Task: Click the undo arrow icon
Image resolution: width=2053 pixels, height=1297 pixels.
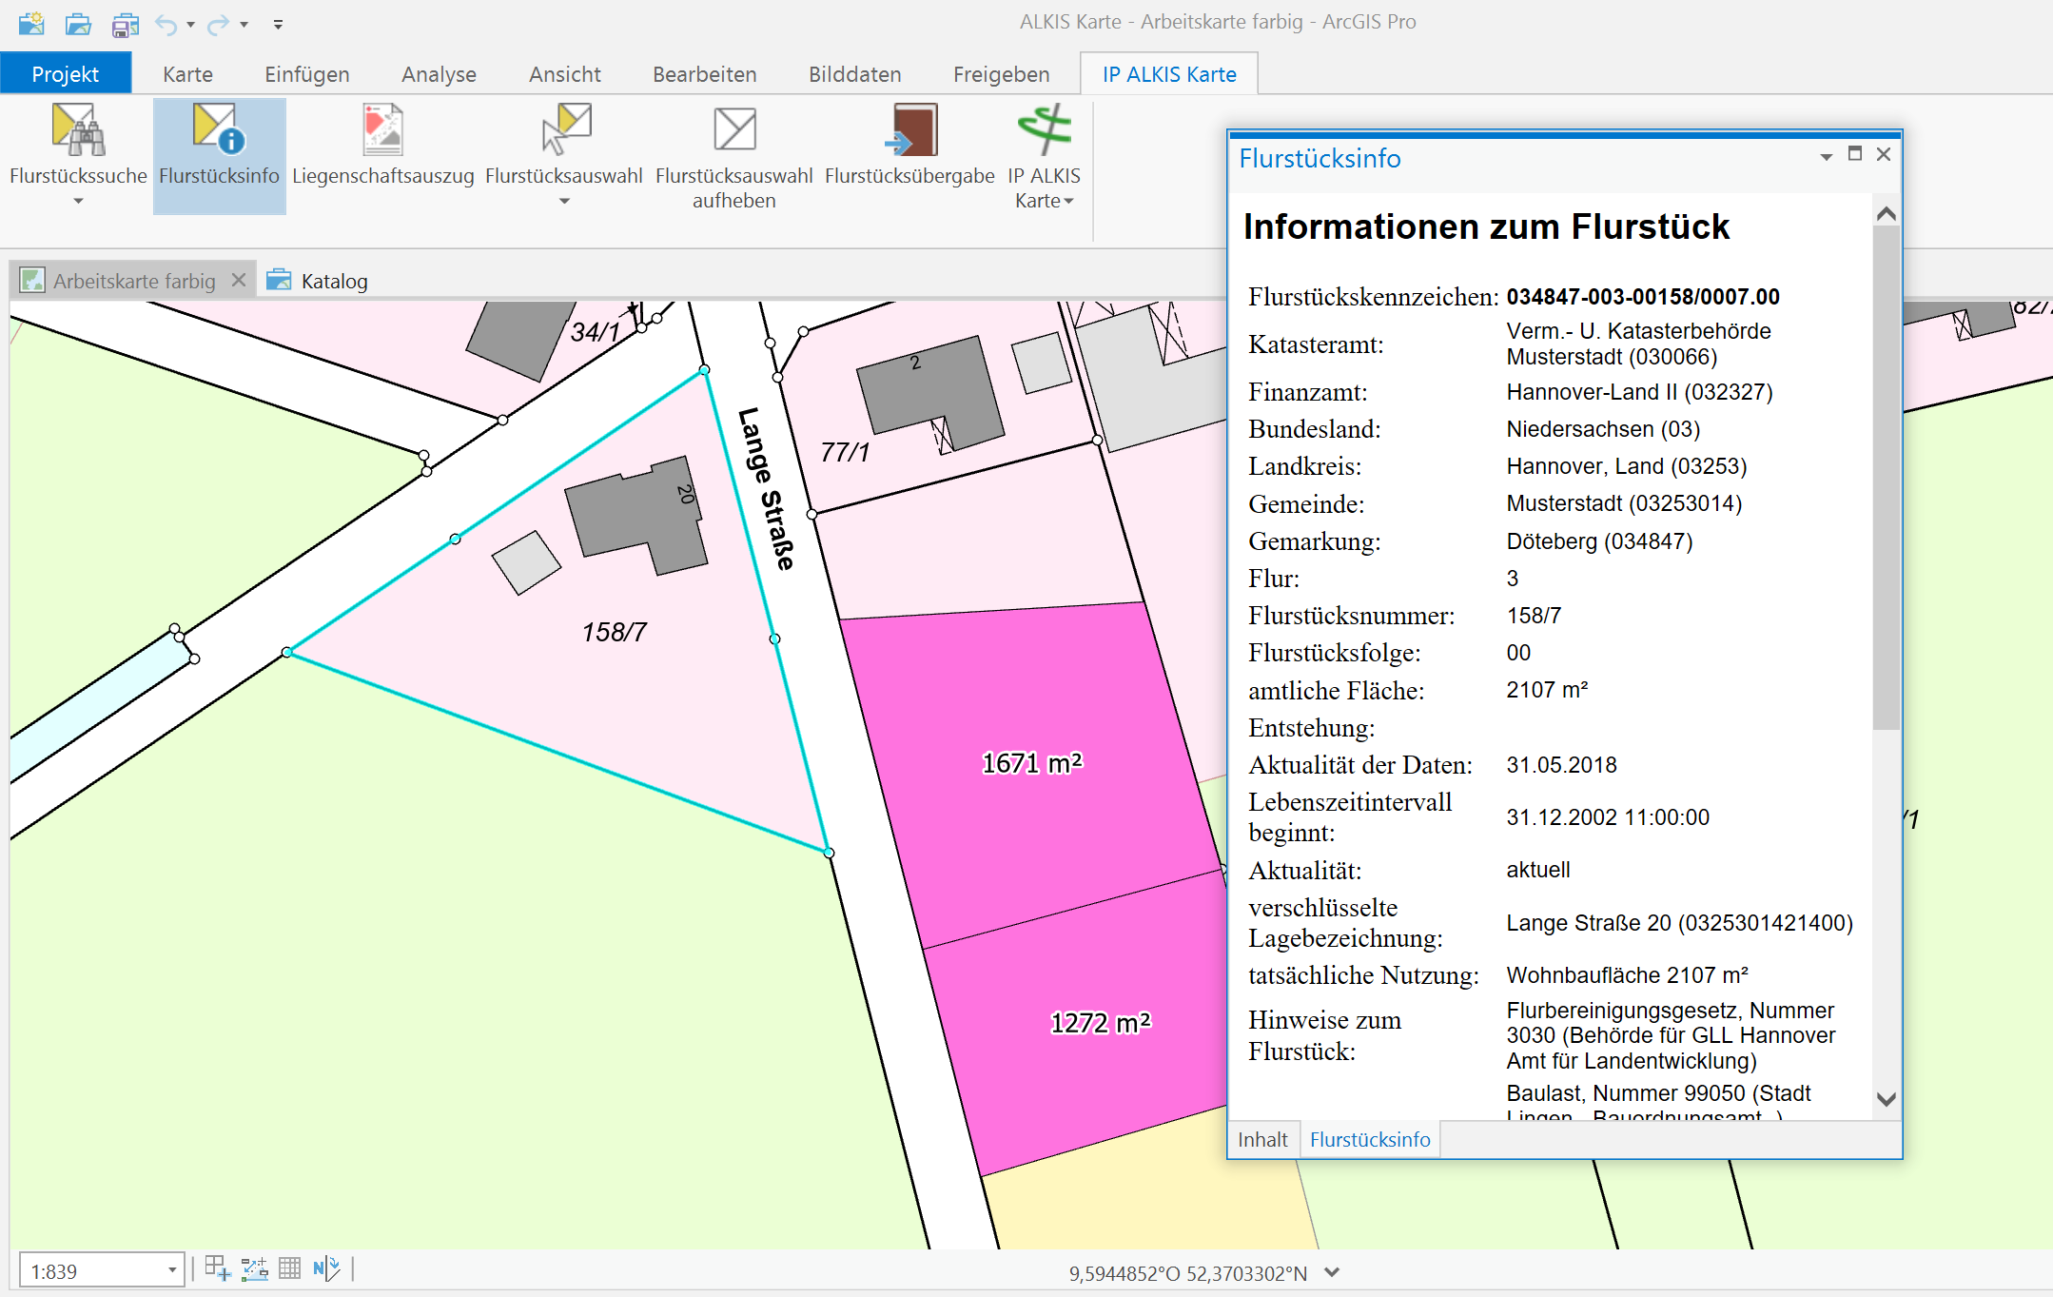Action: (x=166, y=25)
